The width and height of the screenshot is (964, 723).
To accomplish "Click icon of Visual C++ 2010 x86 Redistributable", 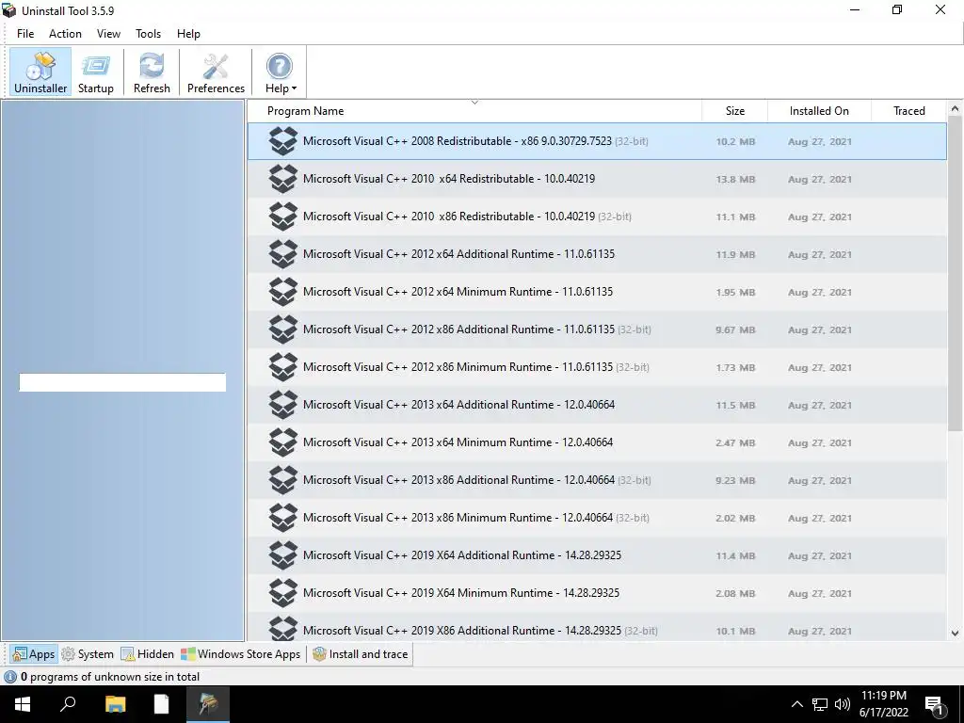I will click(x=283, y=217).
